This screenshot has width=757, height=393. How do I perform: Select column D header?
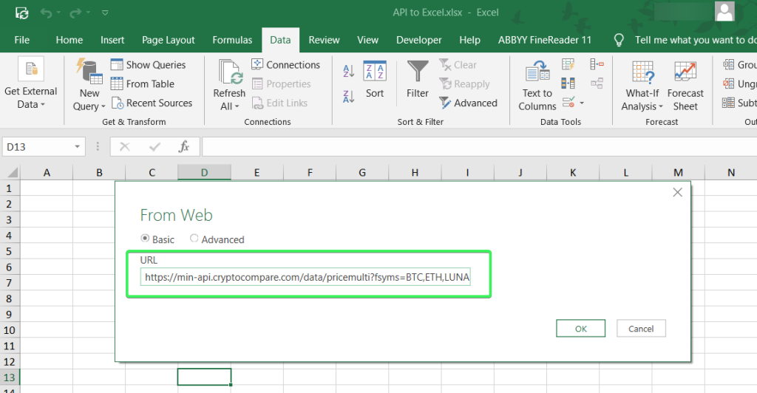[204, 172]
